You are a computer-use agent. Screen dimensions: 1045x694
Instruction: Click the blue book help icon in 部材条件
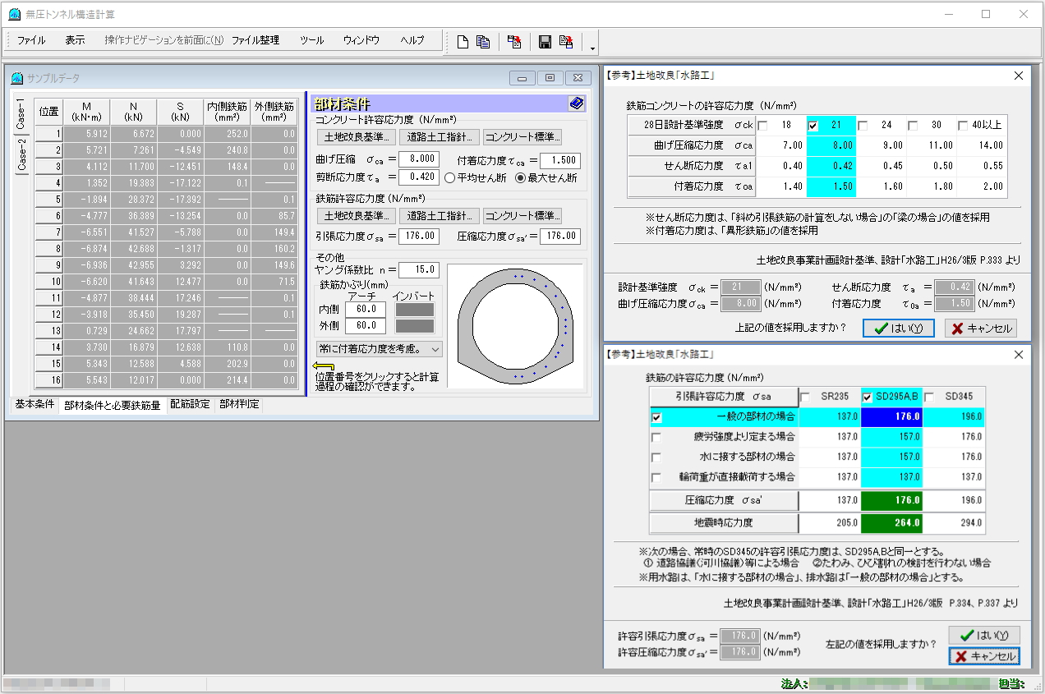576,103
